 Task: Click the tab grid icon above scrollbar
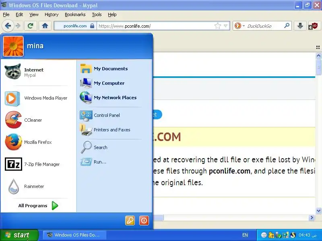click(x=318, y=47)
